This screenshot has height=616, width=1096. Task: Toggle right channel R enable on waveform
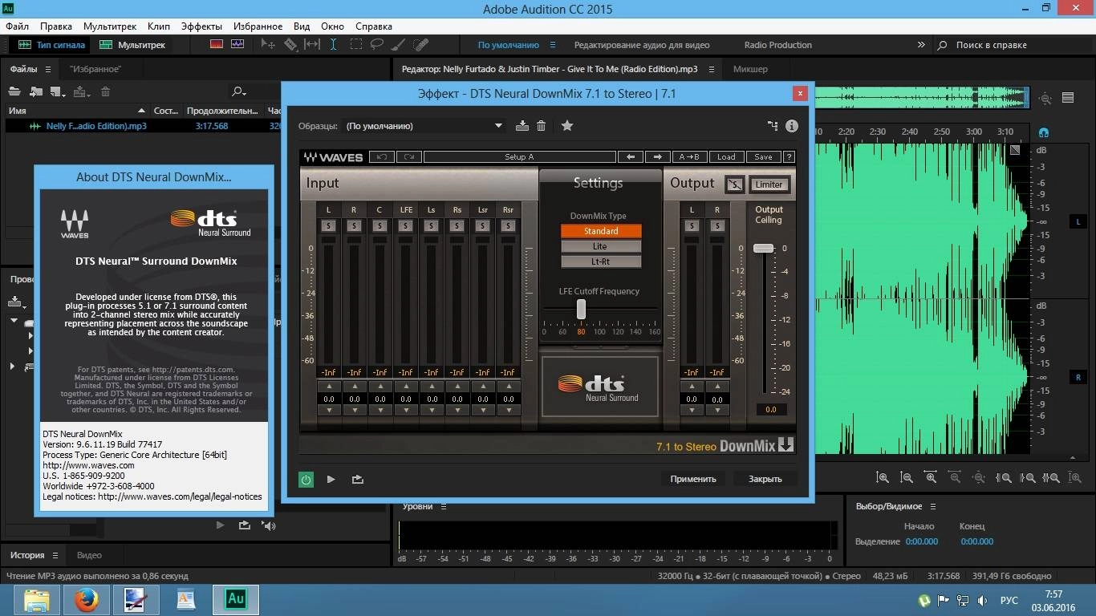(x=1078, y=377)
